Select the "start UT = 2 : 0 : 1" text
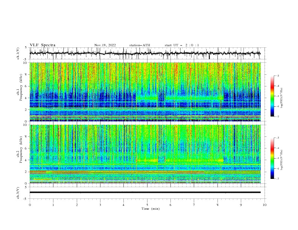Screen dimensions: 298x230 tap(181, 45)
